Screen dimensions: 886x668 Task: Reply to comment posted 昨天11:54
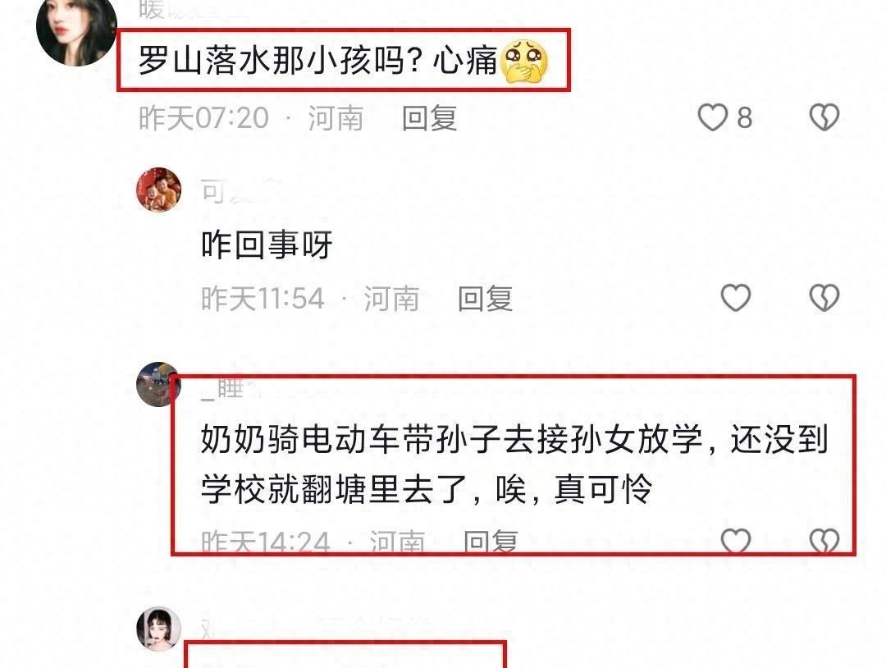click(486, 299)
